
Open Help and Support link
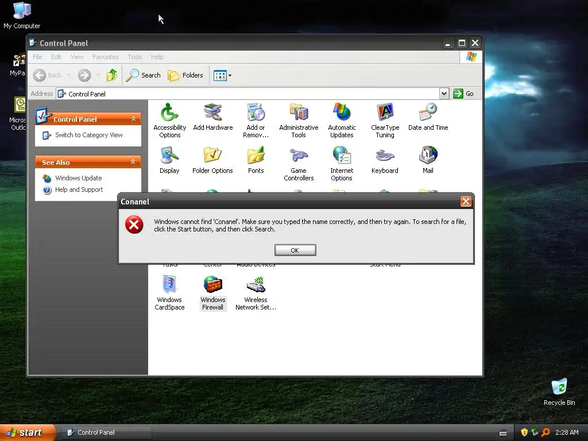79,189
